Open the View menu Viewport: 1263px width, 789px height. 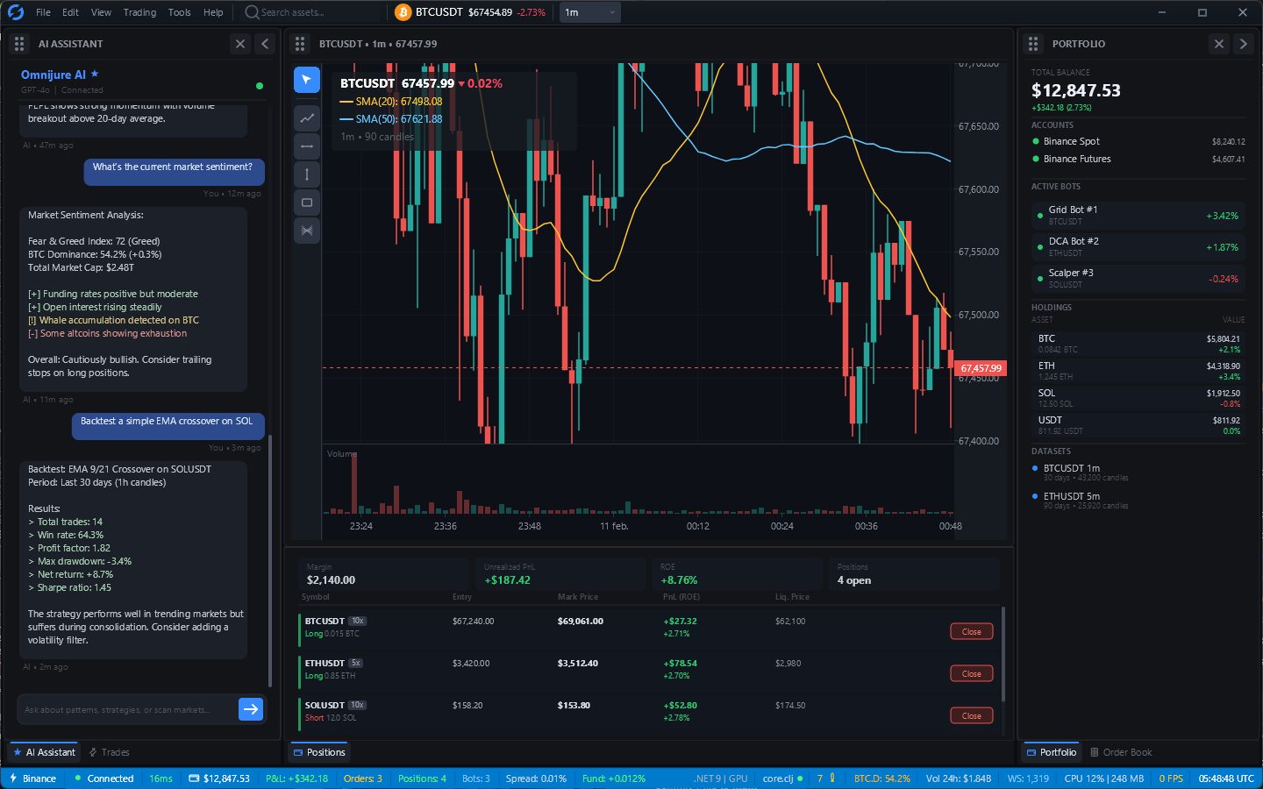coord(101,12)
